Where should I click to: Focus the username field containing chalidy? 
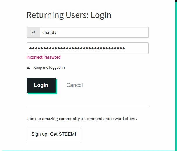(94, 32)
